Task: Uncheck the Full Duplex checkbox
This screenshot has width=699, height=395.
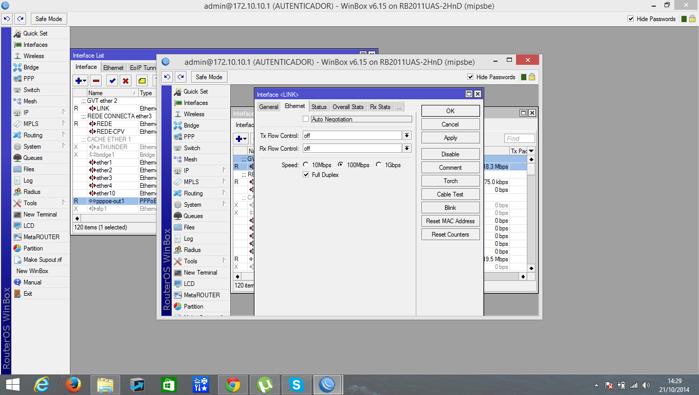Action: 306,175
